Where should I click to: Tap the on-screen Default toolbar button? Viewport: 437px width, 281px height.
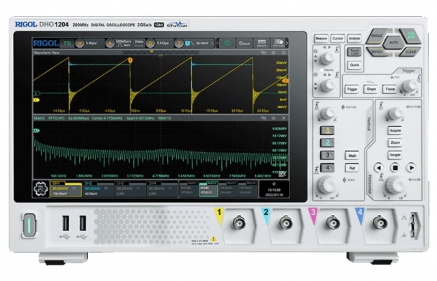pyautogui.click(x=244, y=43)
